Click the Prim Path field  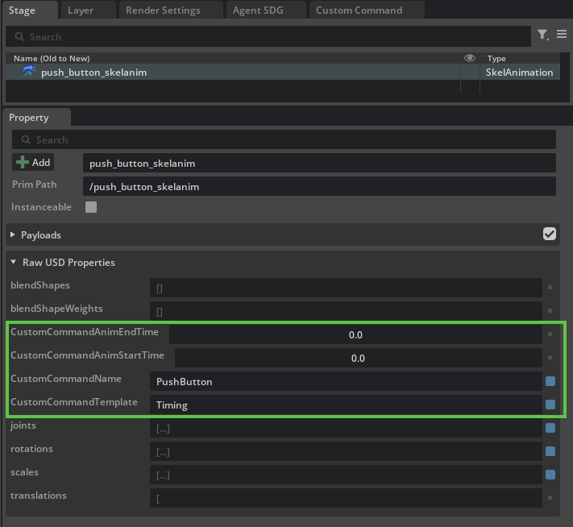[x=319, y=186]
